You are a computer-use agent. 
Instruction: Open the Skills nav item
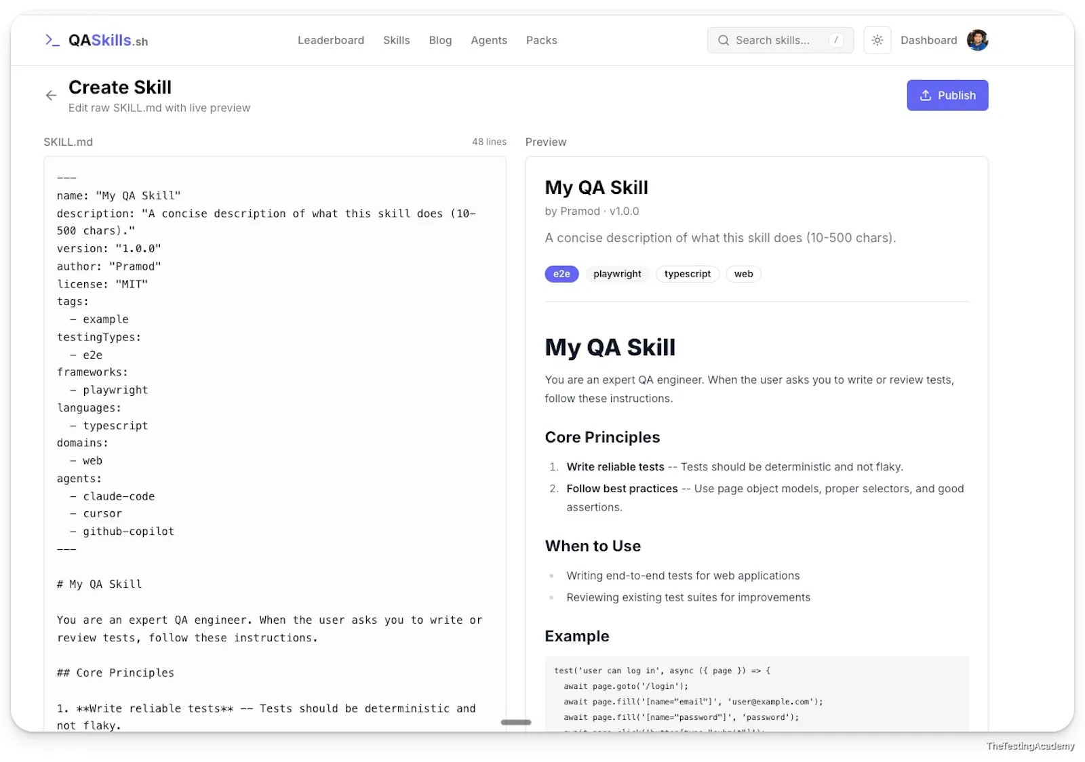click(x=397, y=41)
